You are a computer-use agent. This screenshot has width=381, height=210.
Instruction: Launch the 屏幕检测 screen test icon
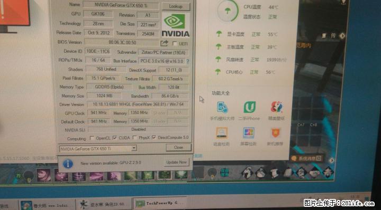coord(249,133)
